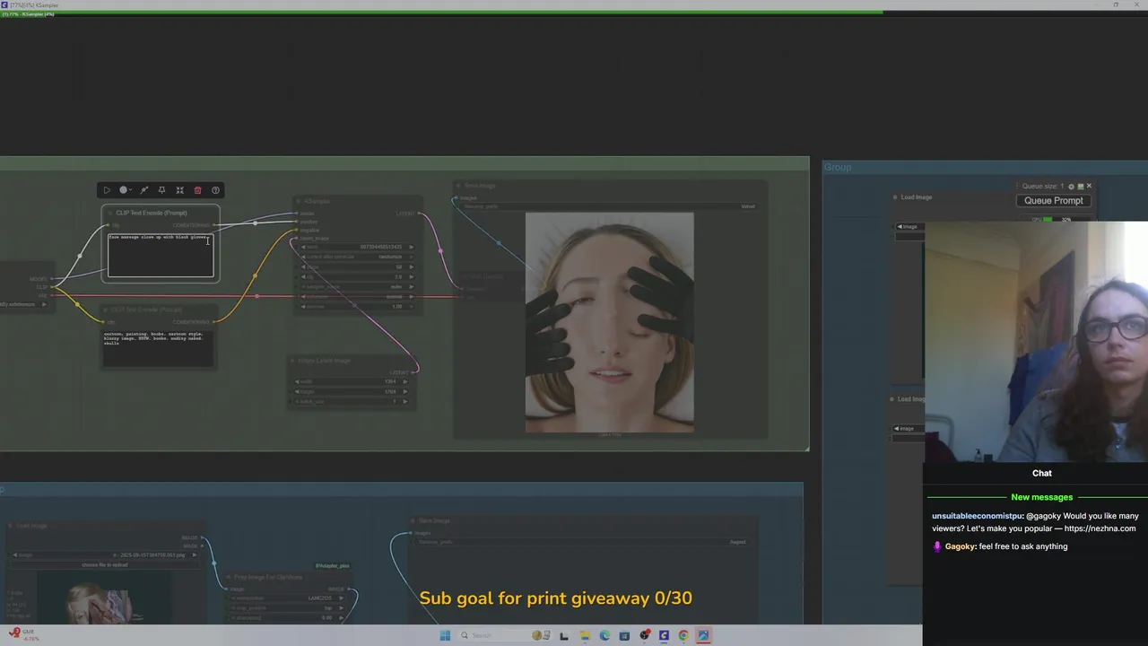
Task: Close the Queue panel with the X
Action: (1089, 186)
